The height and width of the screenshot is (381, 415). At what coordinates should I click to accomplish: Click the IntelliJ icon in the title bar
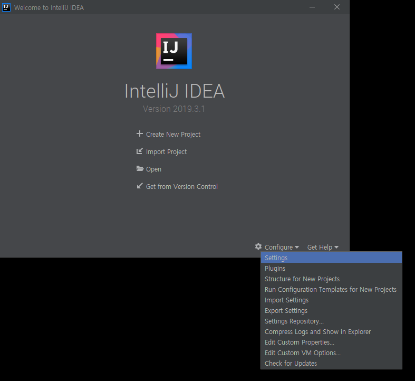point(6,7)
